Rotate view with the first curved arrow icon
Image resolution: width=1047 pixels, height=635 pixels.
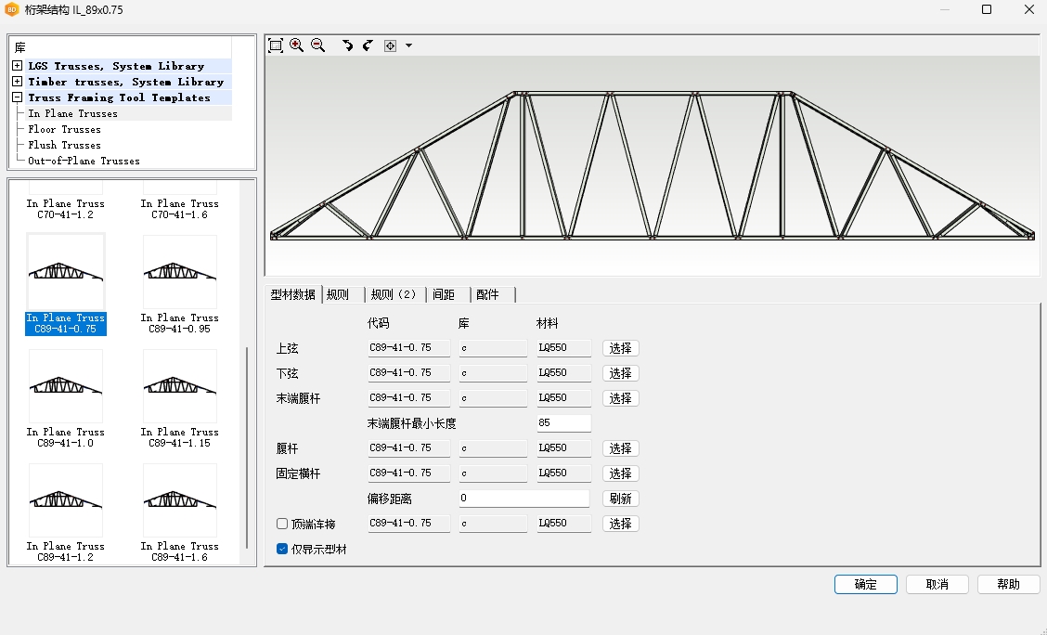click(347, 45)
